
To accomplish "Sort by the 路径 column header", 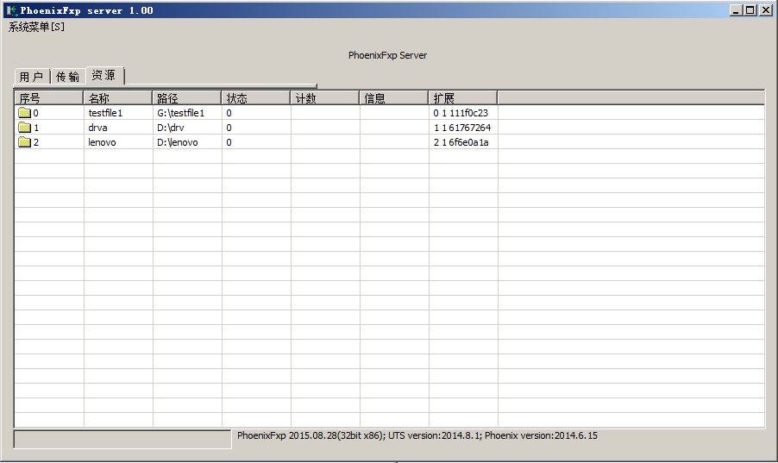I will pos(186,98).
